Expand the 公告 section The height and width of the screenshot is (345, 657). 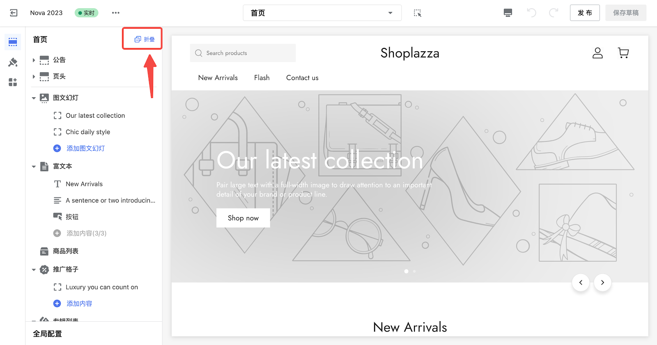[x=34, y=60]
